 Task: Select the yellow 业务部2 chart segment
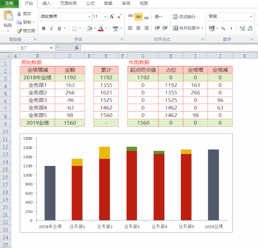pos(105,153)
